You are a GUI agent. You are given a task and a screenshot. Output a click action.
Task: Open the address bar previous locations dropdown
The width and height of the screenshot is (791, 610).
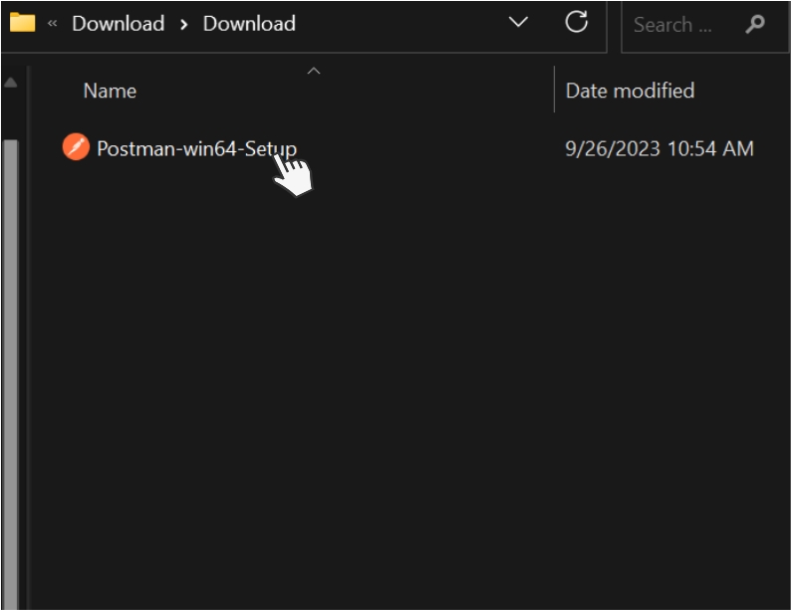click(x=518, y=23)
